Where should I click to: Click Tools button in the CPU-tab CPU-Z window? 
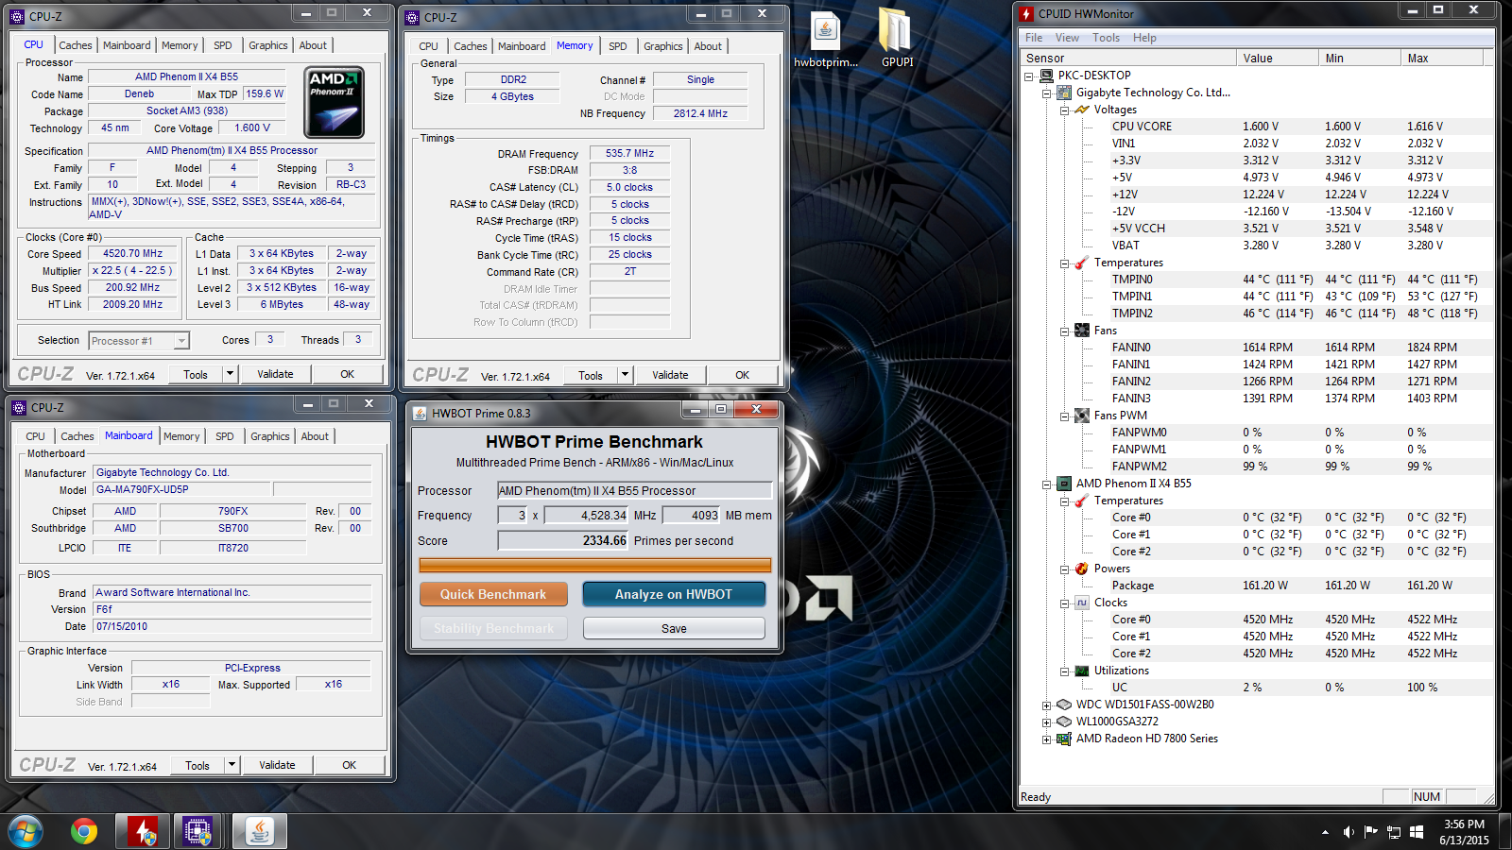[196, 374]
